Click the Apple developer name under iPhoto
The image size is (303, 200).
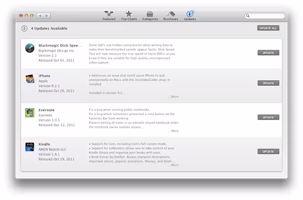[43, 81]
